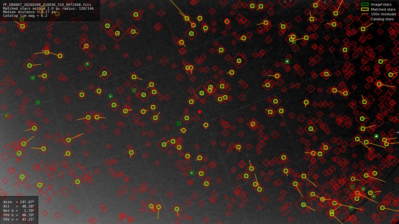Click 'Rot h = 1.78°' readout
This screenshot has height=224, width=399.
pyautogui.click(x=19, y=211)
